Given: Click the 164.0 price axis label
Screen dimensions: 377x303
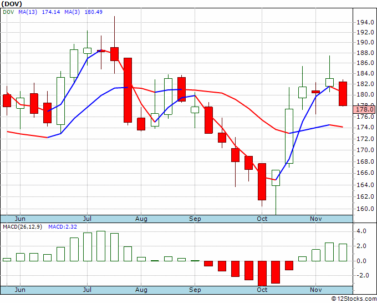Looking at the screenshot, I should point(365,185).
